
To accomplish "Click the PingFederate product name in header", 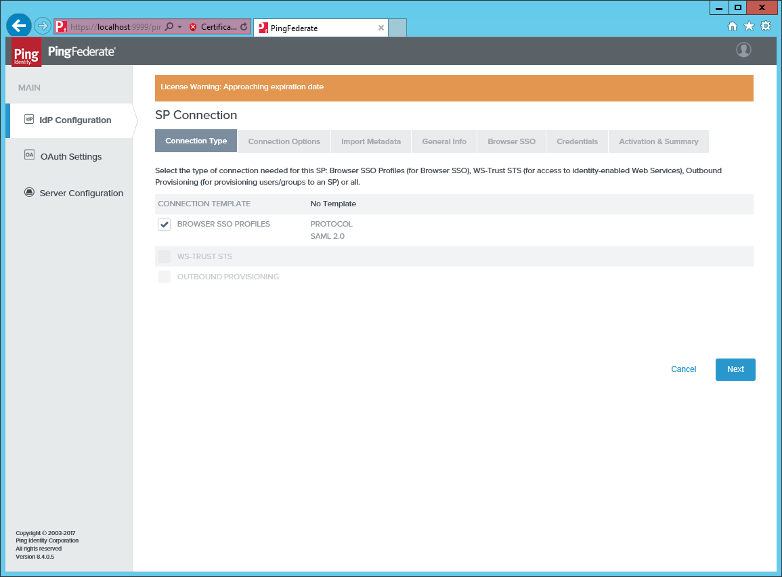I will coord(82,51).
